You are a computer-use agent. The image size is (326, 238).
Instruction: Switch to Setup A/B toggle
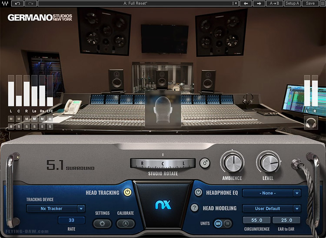click(292, 3)
